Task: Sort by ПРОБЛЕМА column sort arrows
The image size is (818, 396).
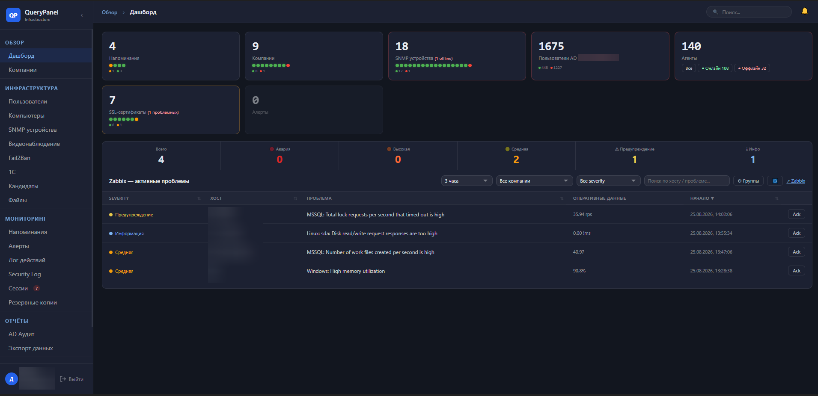Action: 562,198
